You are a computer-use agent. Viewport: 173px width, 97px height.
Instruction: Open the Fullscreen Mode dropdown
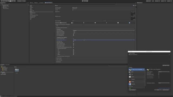[104, 30]
